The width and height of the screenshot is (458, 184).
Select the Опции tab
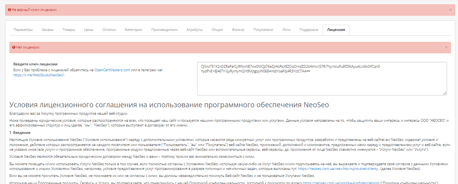[217, 30]
